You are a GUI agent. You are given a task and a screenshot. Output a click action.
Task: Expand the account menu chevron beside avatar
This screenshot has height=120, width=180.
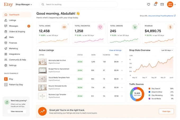[175, 5]
